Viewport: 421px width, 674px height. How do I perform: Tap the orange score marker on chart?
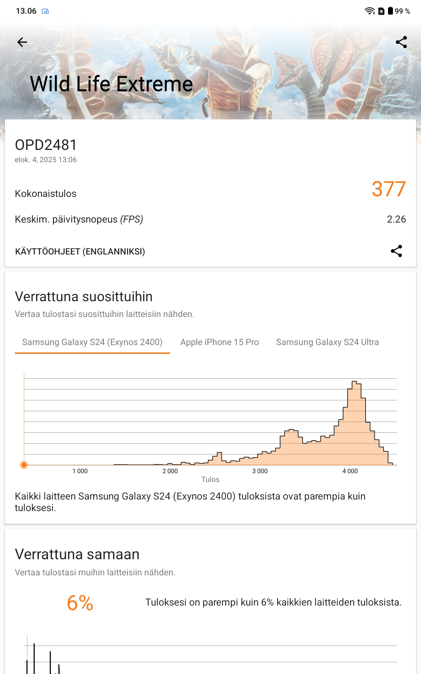[24, 465]
